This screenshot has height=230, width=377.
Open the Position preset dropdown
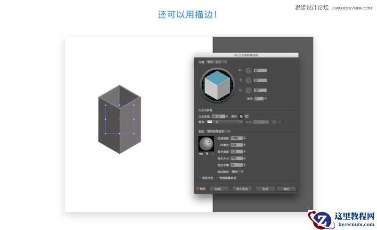[217, 62]
